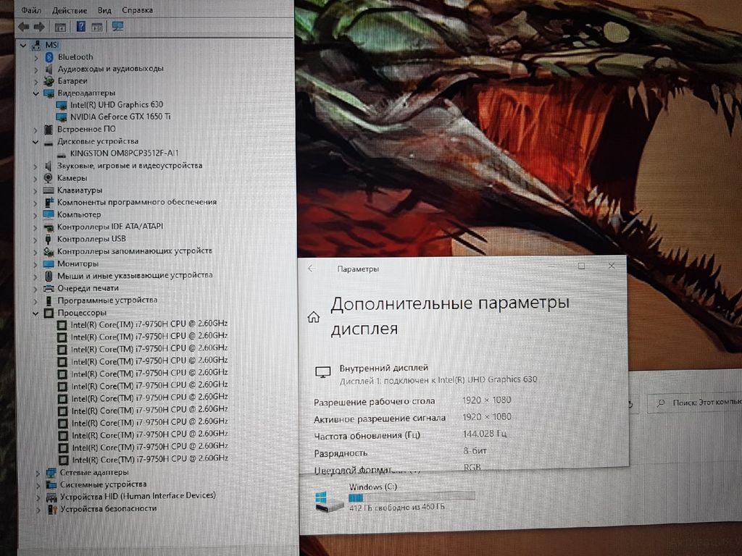
Task: Click the Разрешение рабочего стола label
Action: [x=374, y=402]
